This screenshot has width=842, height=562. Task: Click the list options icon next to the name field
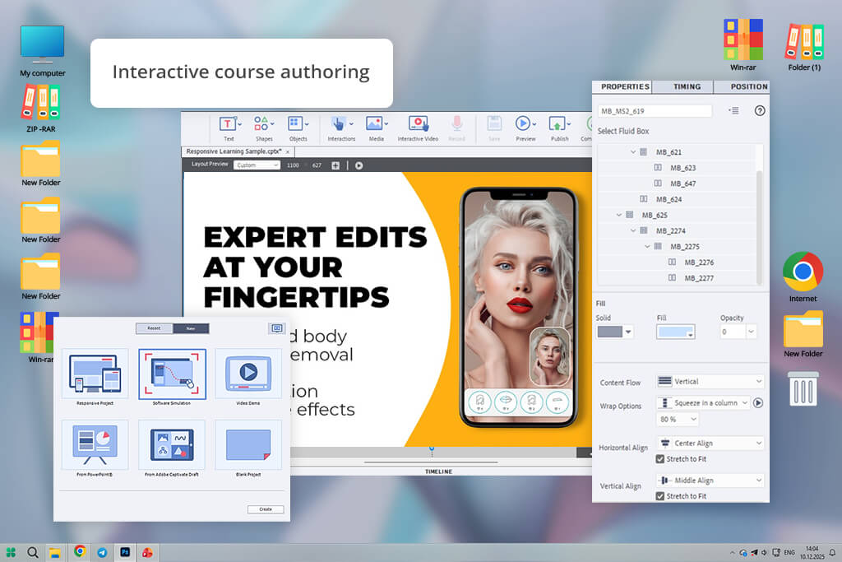click(x=733, y=111)
